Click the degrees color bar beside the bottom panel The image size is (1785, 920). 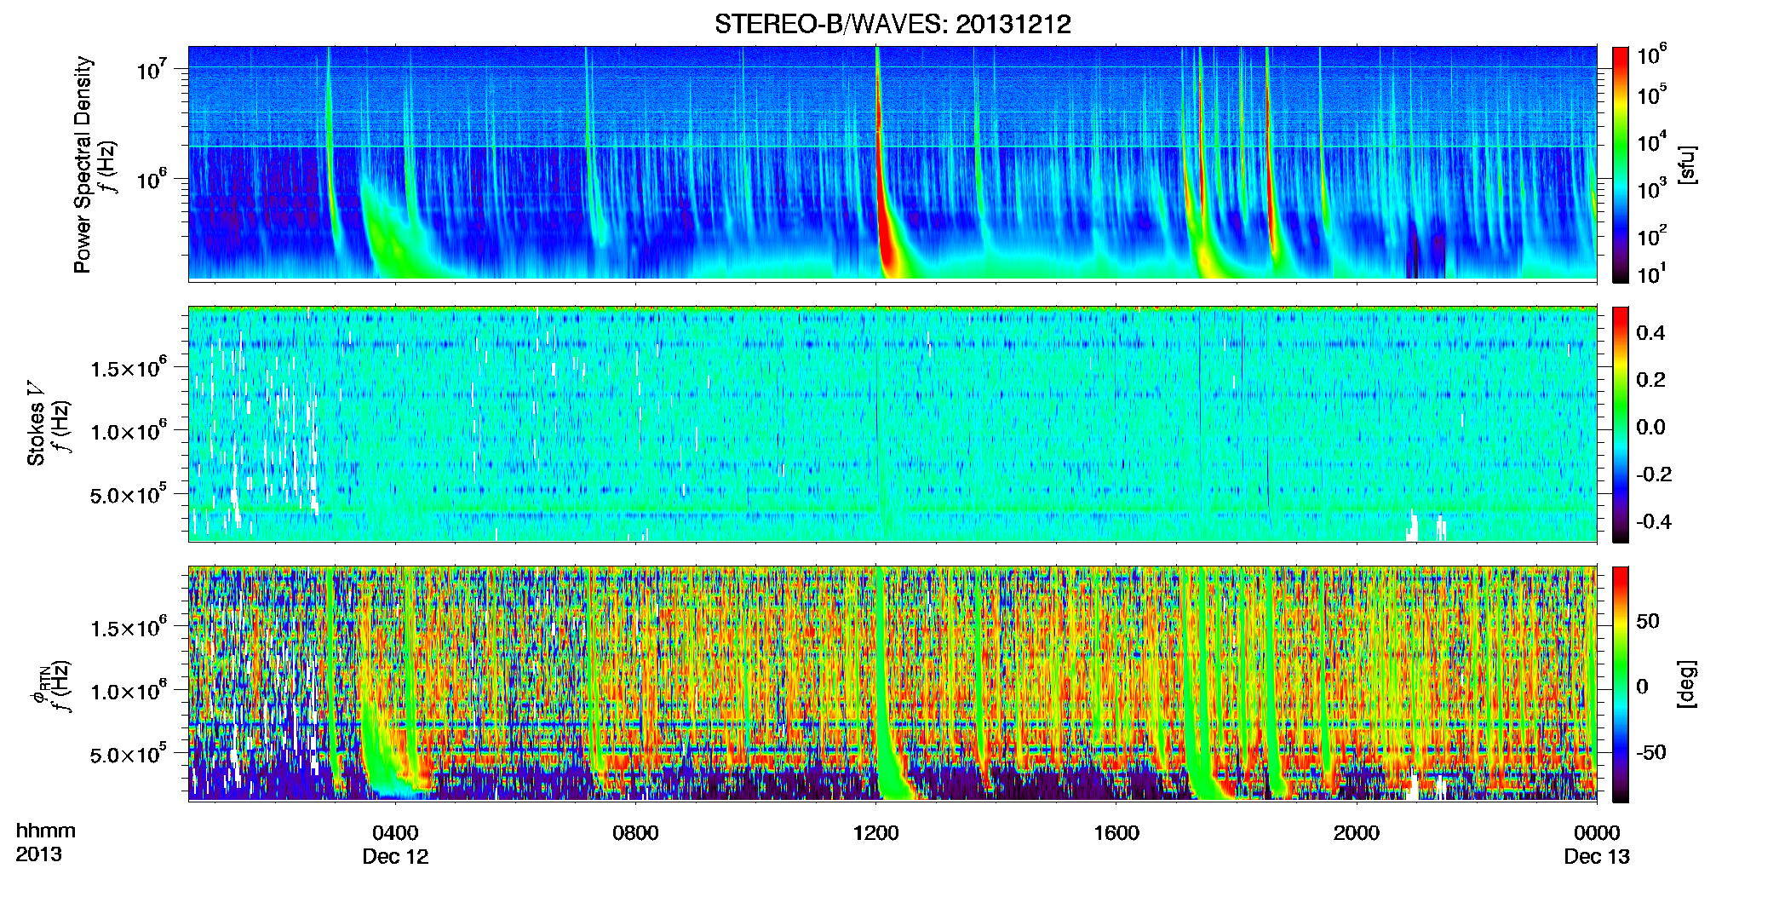tap(1621, 684)
